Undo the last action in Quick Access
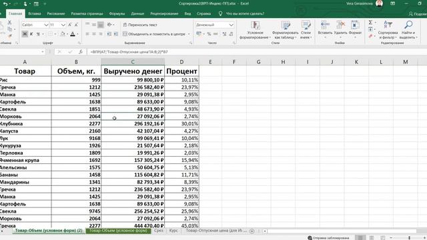The image size is (427, 240). pyautogui.click(x=5, y=4)
